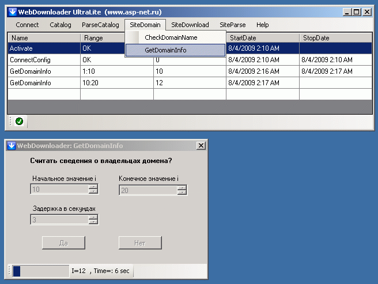Open the SiteParse menu
This screenshot has height=284, width=378.
[x=232, y=25]
